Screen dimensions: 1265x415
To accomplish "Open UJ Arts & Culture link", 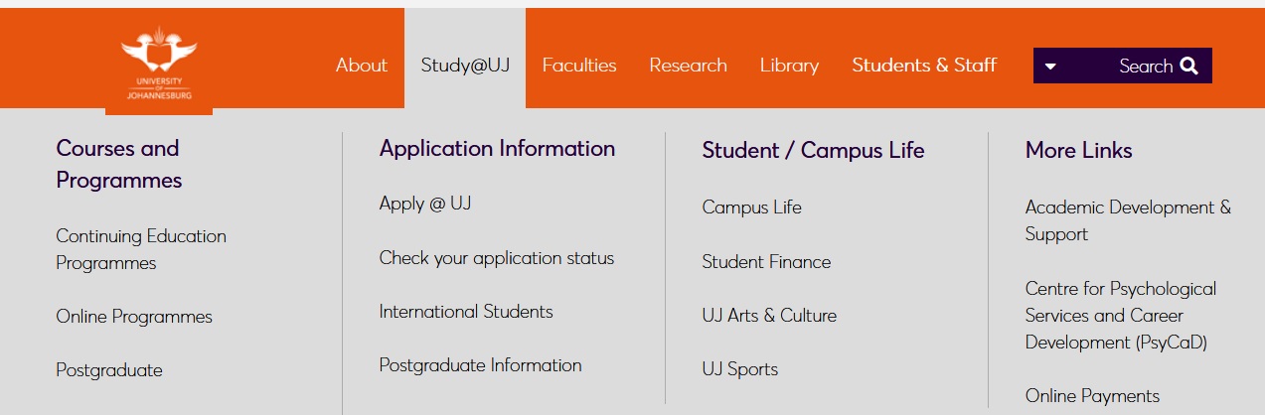I will tap(769, 316).
